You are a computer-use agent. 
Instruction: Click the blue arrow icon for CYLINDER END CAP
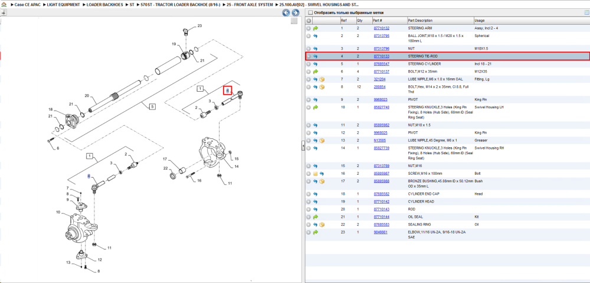click(x=315, y=194)
